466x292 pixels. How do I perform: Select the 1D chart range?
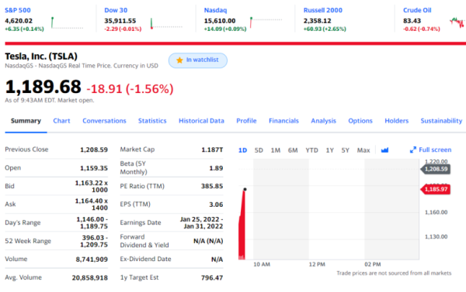pyautogui.click(x=242, y=150)
